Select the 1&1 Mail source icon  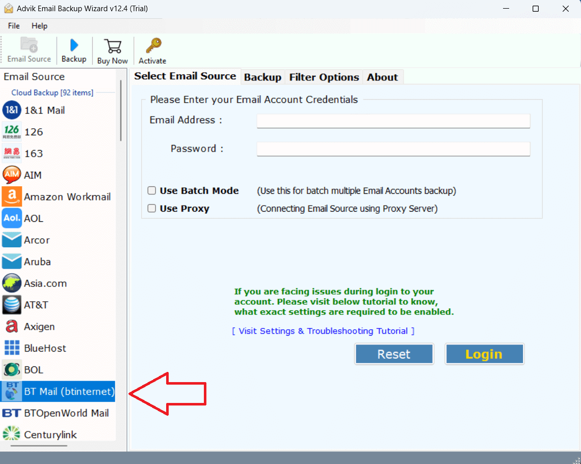[x=12, y=110]
